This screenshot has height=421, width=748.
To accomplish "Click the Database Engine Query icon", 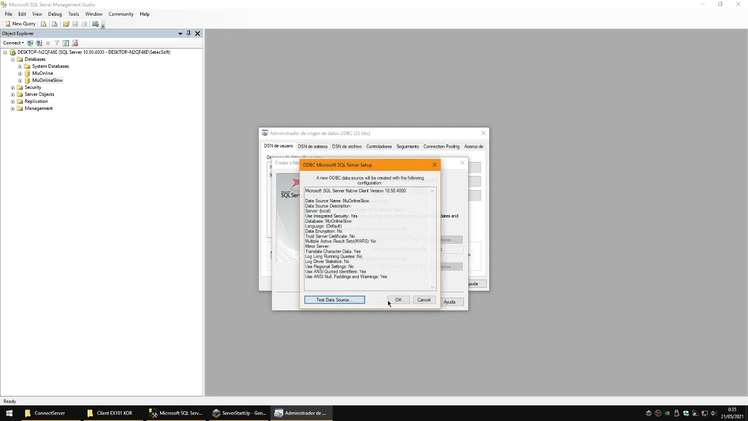I will point(44,24).
